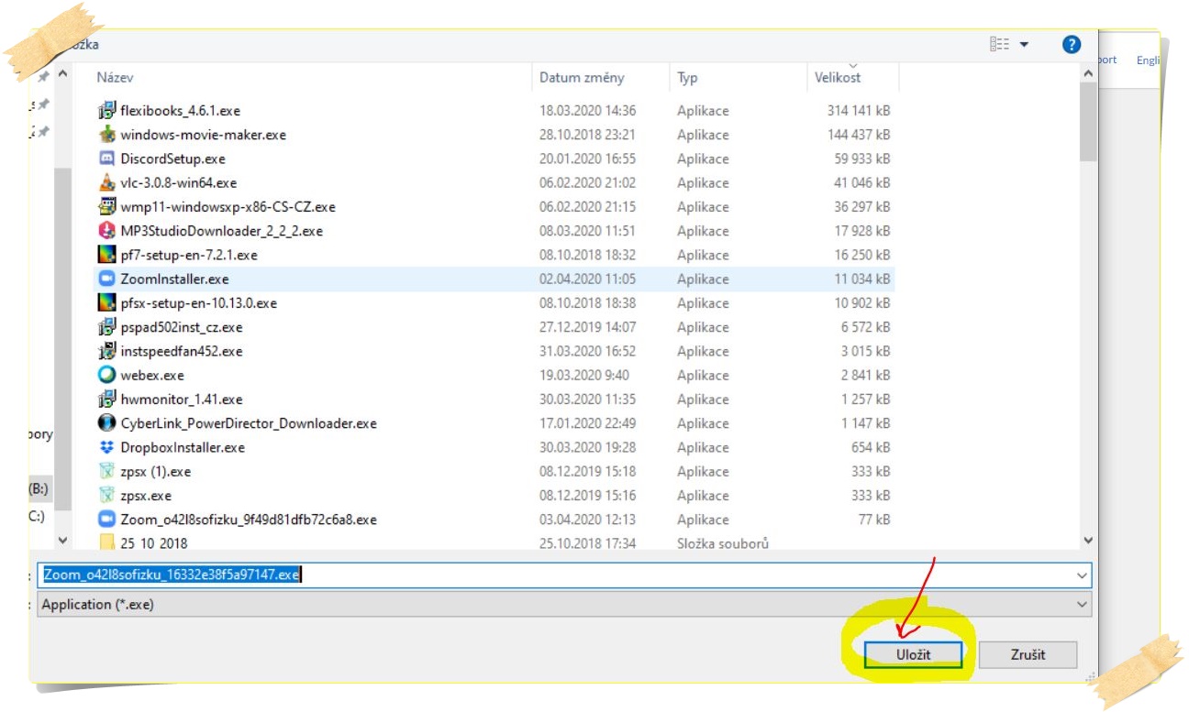The image size is (1189, 712).
Task: Select the pspad502inst_cz.exe installer icon
Action: [106, 327]
